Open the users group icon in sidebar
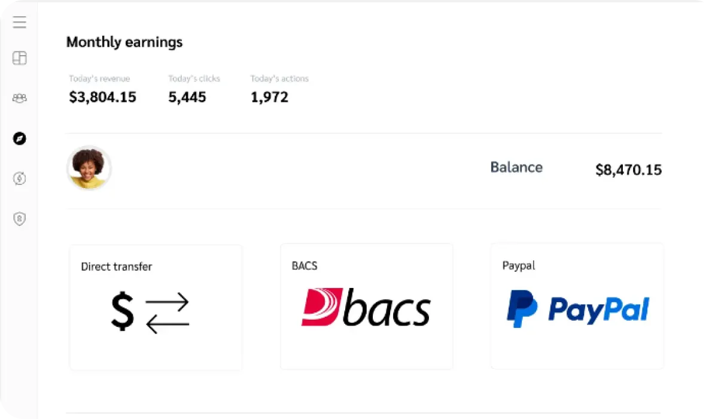Screen dimensions: 718x419 [20, 98]
